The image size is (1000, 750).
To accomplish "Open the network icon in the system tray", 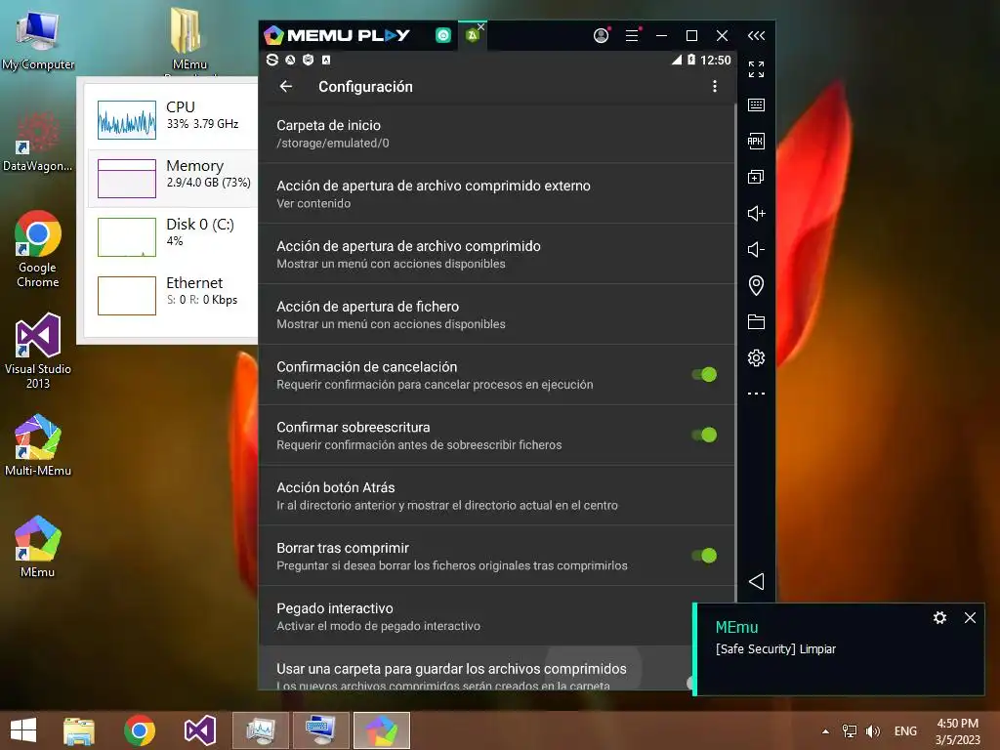I will tap(850, 730).
